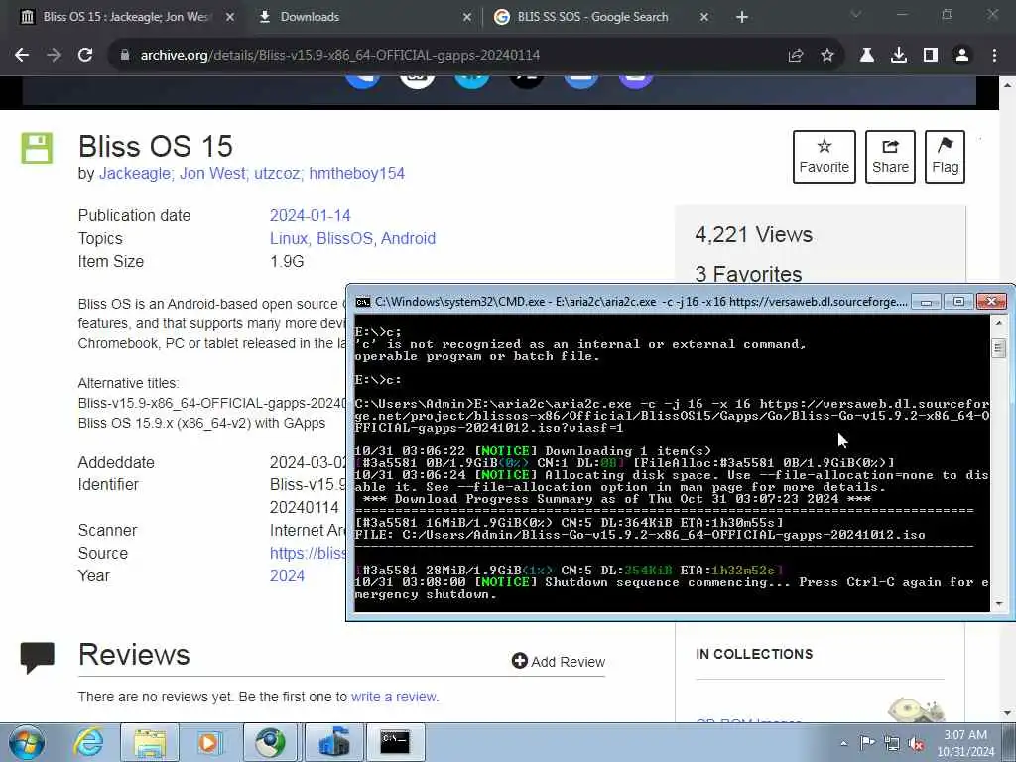This screenshot has width=1016, height=762.
Task: Click the CMD scrollbar down arrow
Action: tap(998, 604)
